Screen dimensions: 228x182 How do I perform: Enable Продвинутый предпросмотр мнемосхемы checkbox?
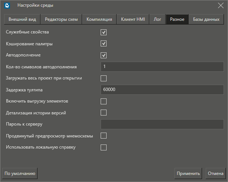pos(104,136)
